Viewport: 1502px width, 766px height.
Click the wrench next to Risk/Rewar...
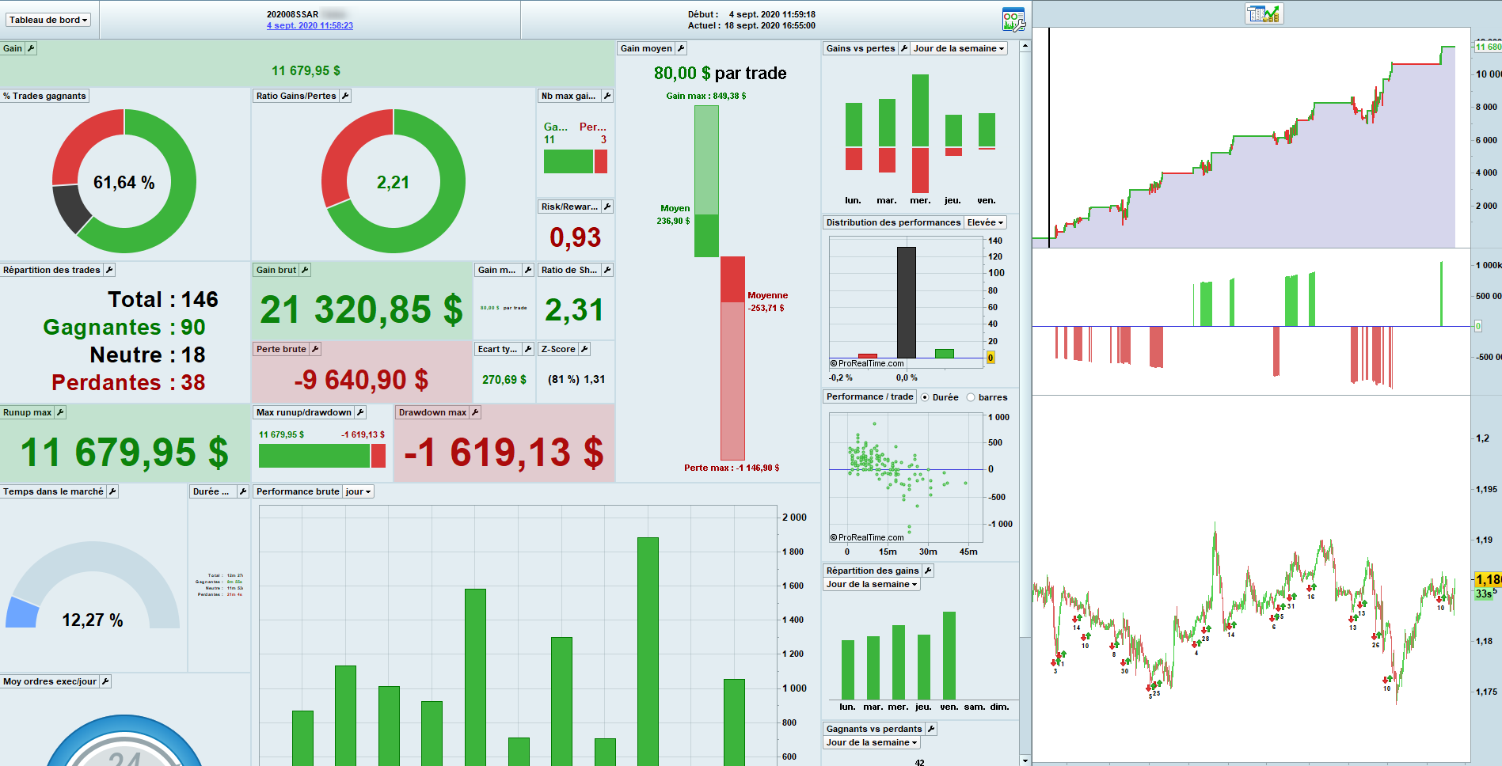coord(607,207)
